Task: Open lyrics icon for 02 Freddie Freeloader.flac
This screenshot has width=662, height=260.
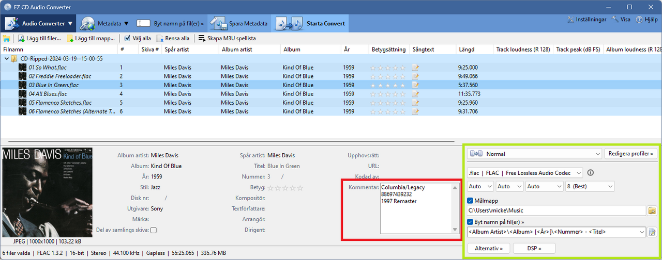Action: tap(415, 76)
